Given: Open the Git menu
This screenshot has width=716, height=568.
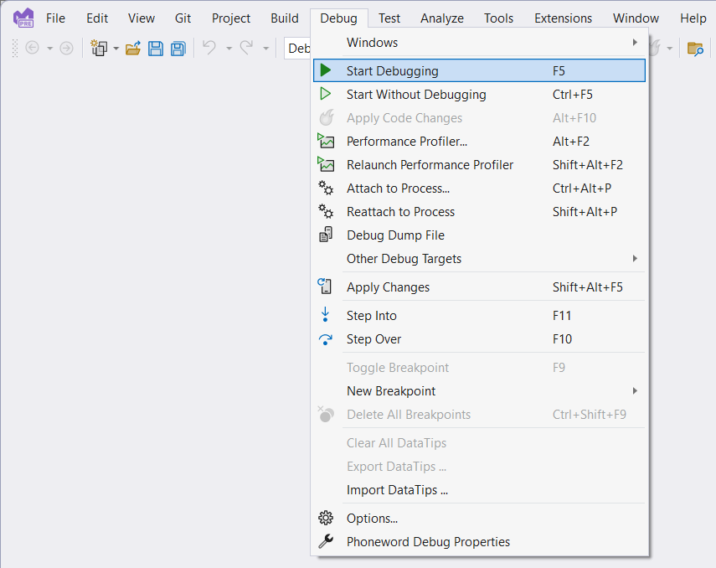Looking at the screenshot, I should point(183,18).
